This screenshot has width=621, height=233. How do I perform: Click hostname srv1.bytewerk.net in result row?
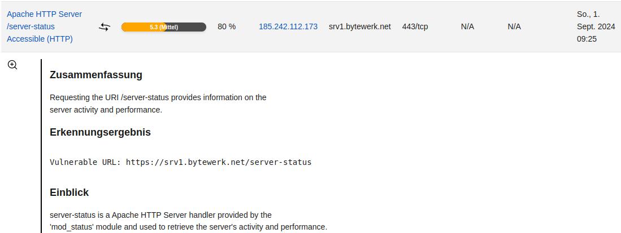point(359,27)
